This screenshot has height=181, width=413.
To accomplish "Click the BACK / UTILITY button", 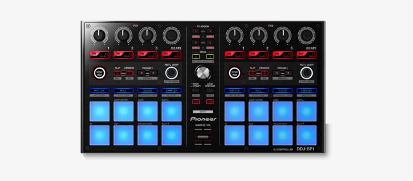I will tap(196, 90).
